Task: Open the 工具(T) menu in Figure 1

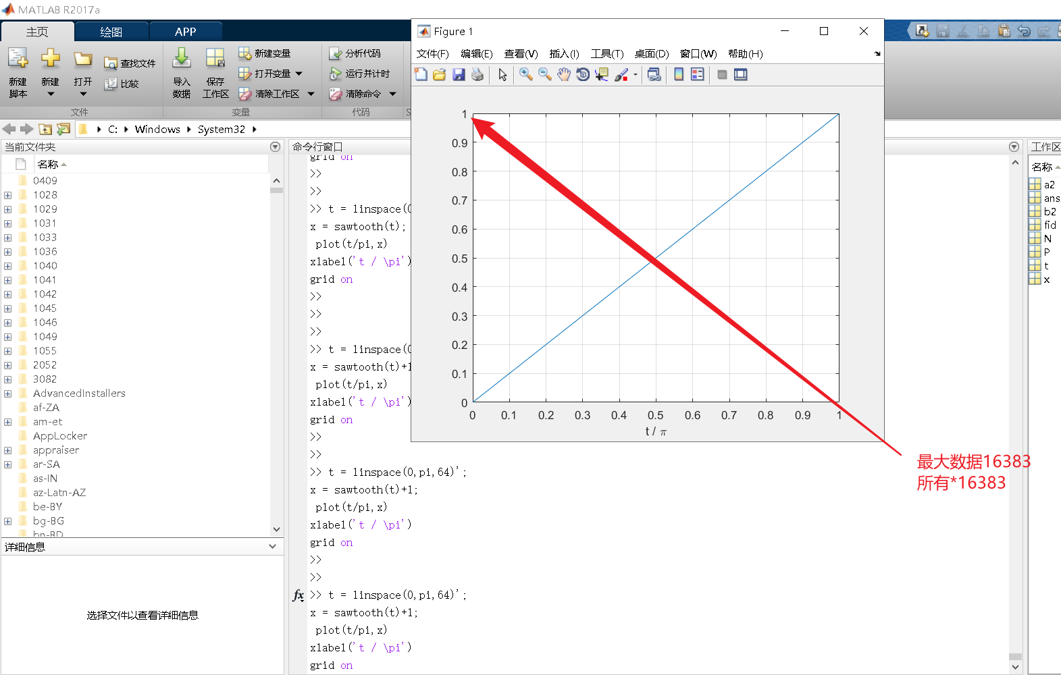Action: [607, 54]
